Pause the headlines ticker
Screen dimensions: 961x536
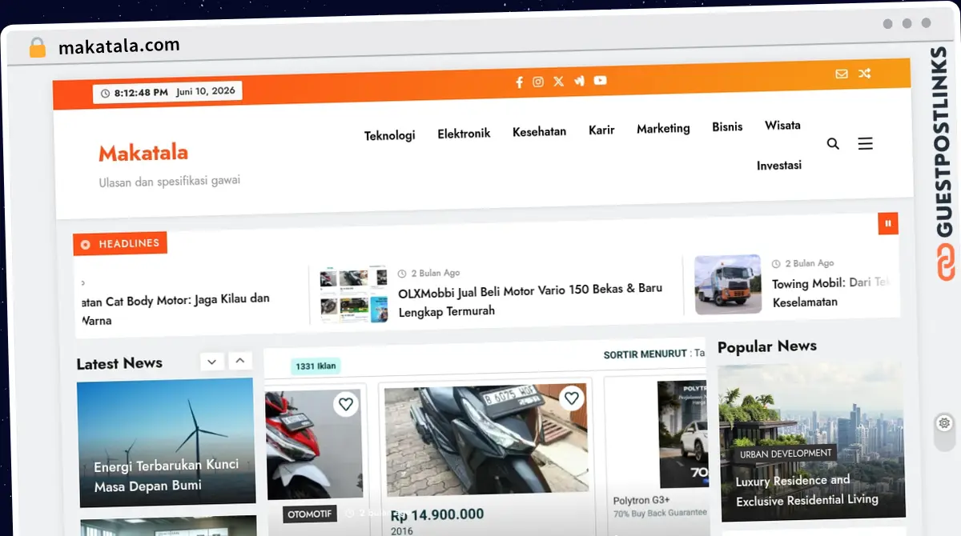pyautogui.click(x=888, y=224)
